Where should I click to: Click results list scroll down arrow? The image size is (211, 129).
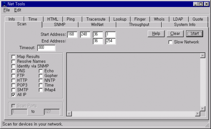(x=203, y=109)
